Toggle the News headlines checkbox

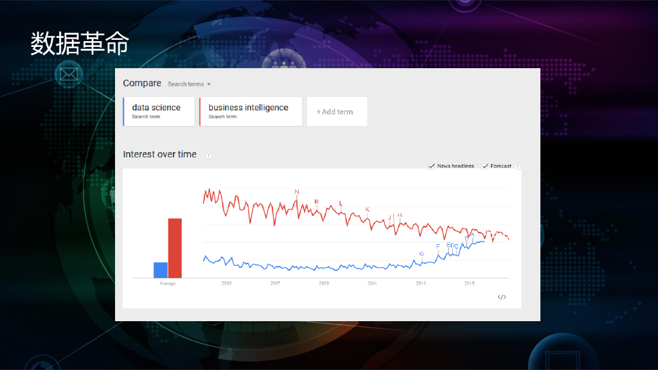click(432, 166)
